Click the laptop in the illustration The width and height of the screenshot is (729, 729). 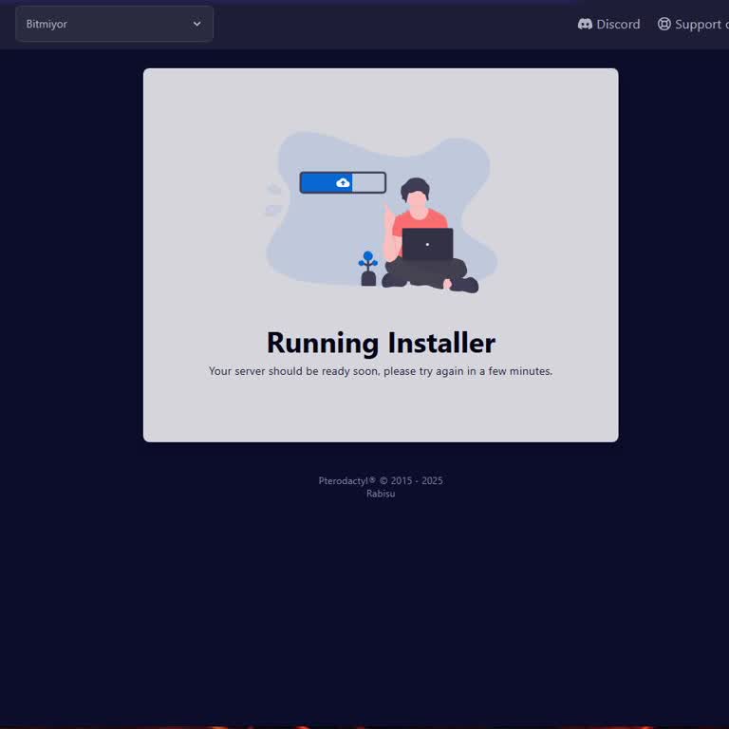[x=427, y=244]
